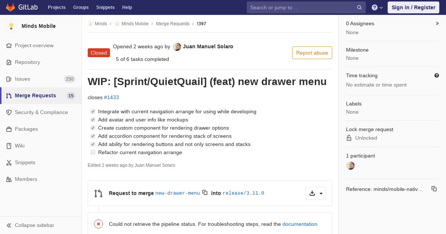This screenshot has height=234, width=446.
Task: Open Merge Requests in sidebar
Action: [x=41, y=95]
